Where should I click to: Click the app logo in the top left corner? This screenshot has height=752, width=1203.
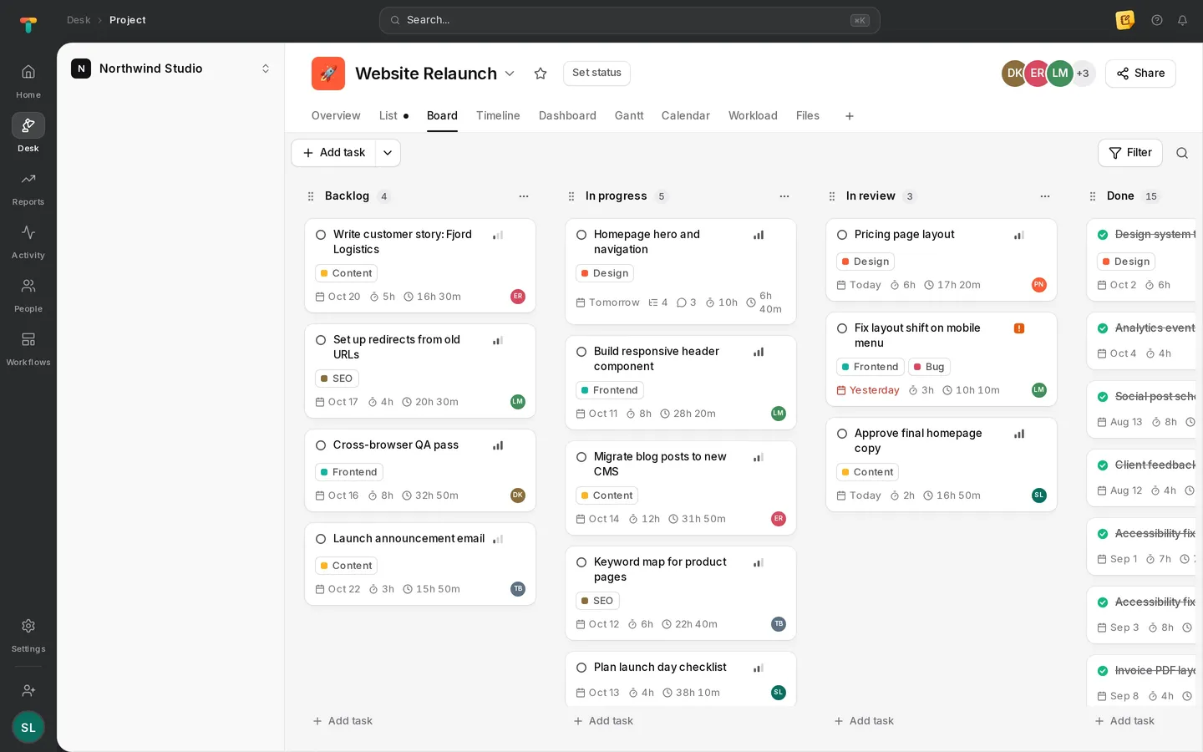pyautogui.click(x=28, y=24)
